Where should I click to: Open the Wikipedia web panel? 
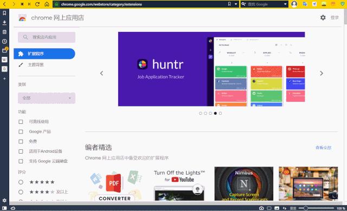[x=4, y=60]
